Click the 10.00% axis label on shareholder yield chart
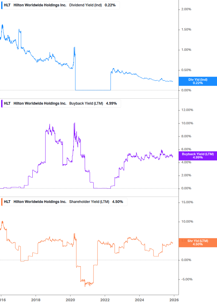 point(187,222)
